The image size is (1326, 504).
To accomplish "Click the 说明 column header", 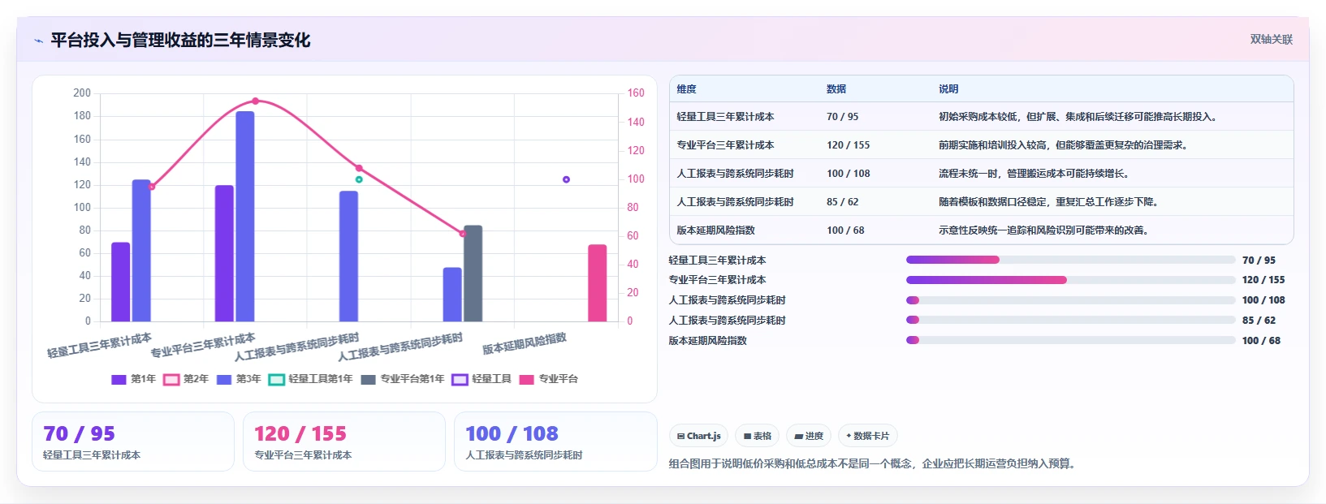I will (x=948, y=89).
